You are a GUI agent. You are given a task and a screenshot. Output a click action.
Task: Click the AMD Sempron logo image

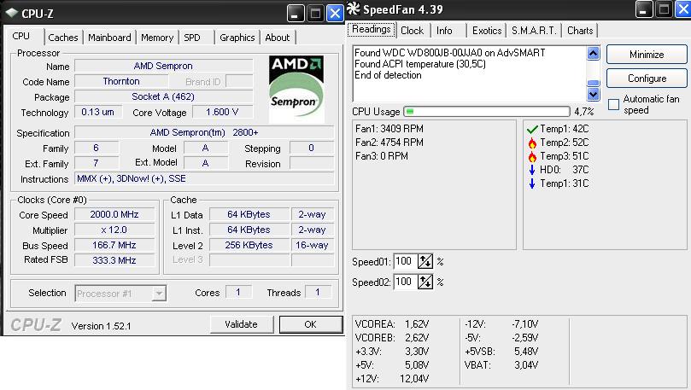pos(296,89)
